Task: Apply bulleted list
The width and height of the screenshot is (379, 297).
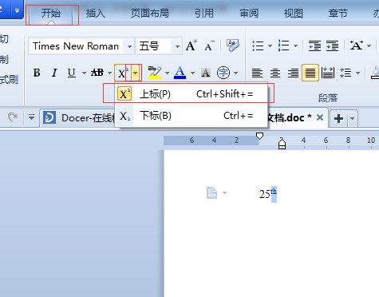Action: tap(258, 46)
